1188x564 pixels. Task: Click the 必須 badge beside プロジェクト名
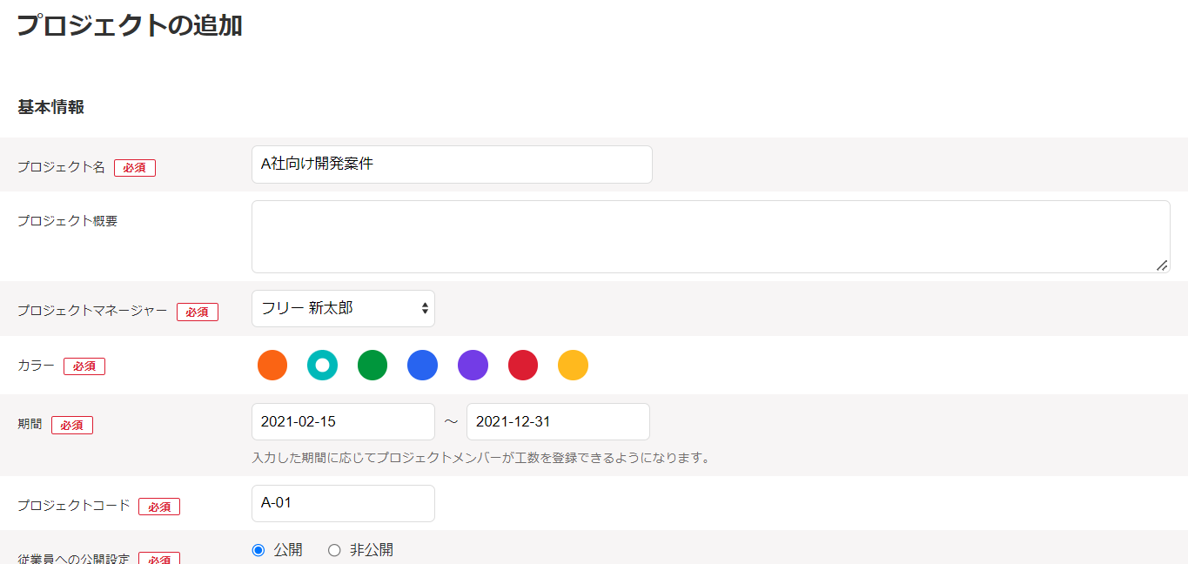click(135, 168)
